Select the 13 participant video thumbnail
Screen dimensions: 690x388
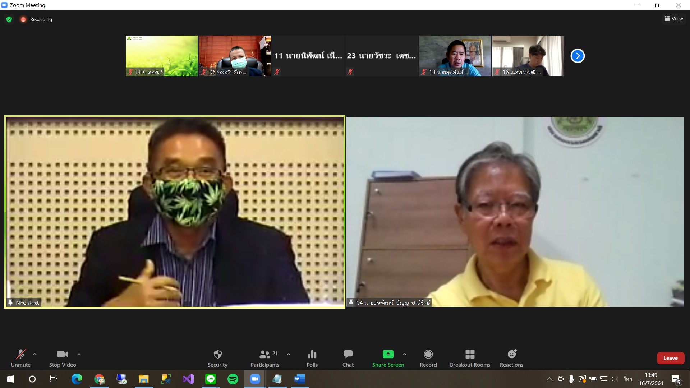[x=455, y=56]
